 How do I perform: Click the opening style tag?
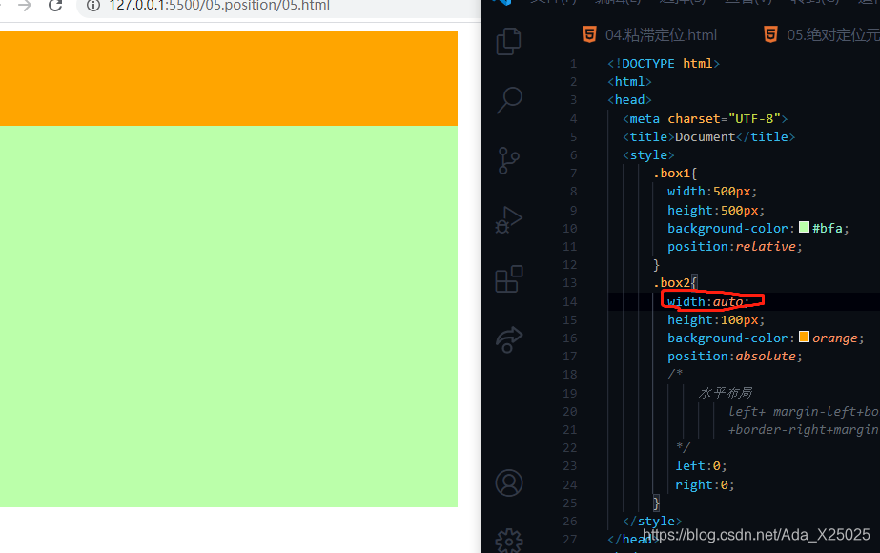pos(648,155)
